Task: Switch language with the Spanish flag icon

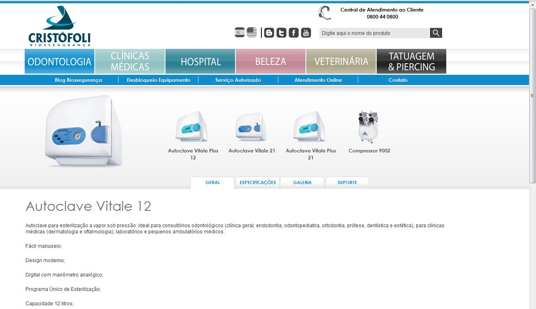Action: click(x=240, y=32)
